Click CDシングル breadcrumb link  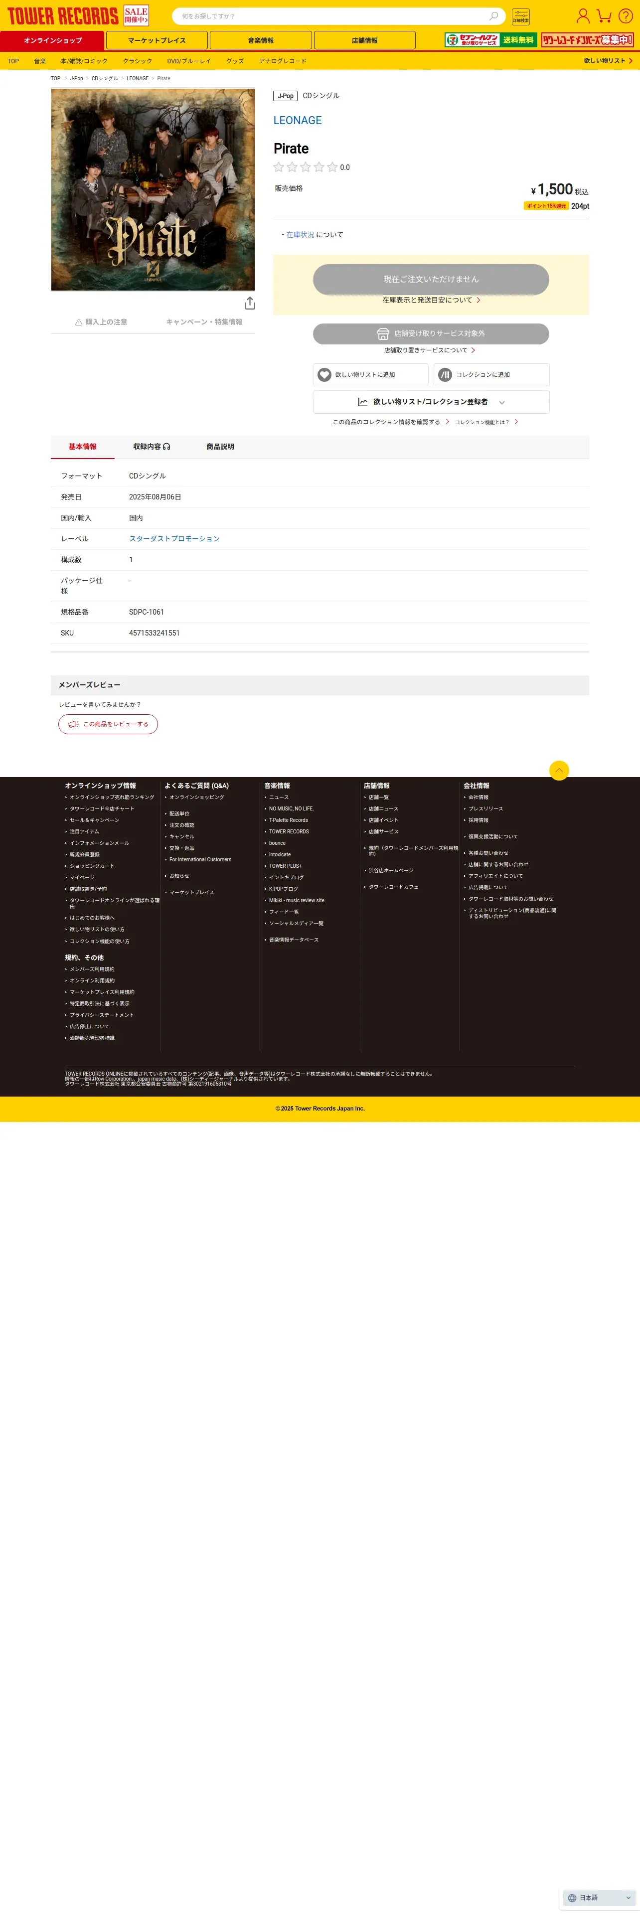pos(104,78)
